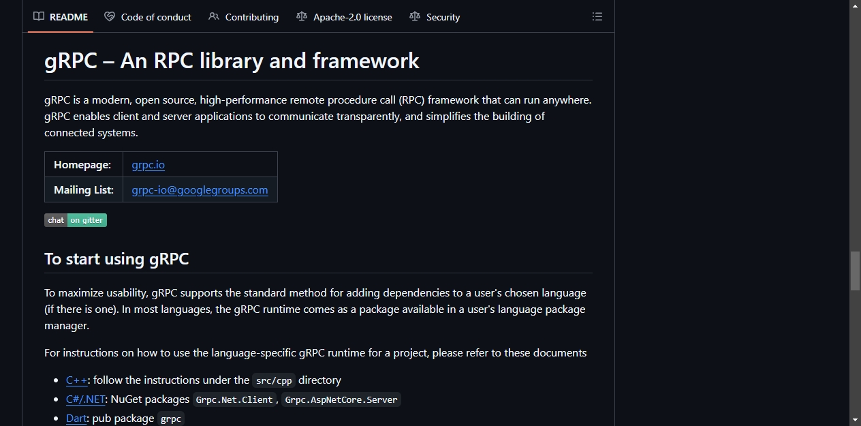Click the Security scale icon
This screenshot has width=861, height=426.
[415, 17]
